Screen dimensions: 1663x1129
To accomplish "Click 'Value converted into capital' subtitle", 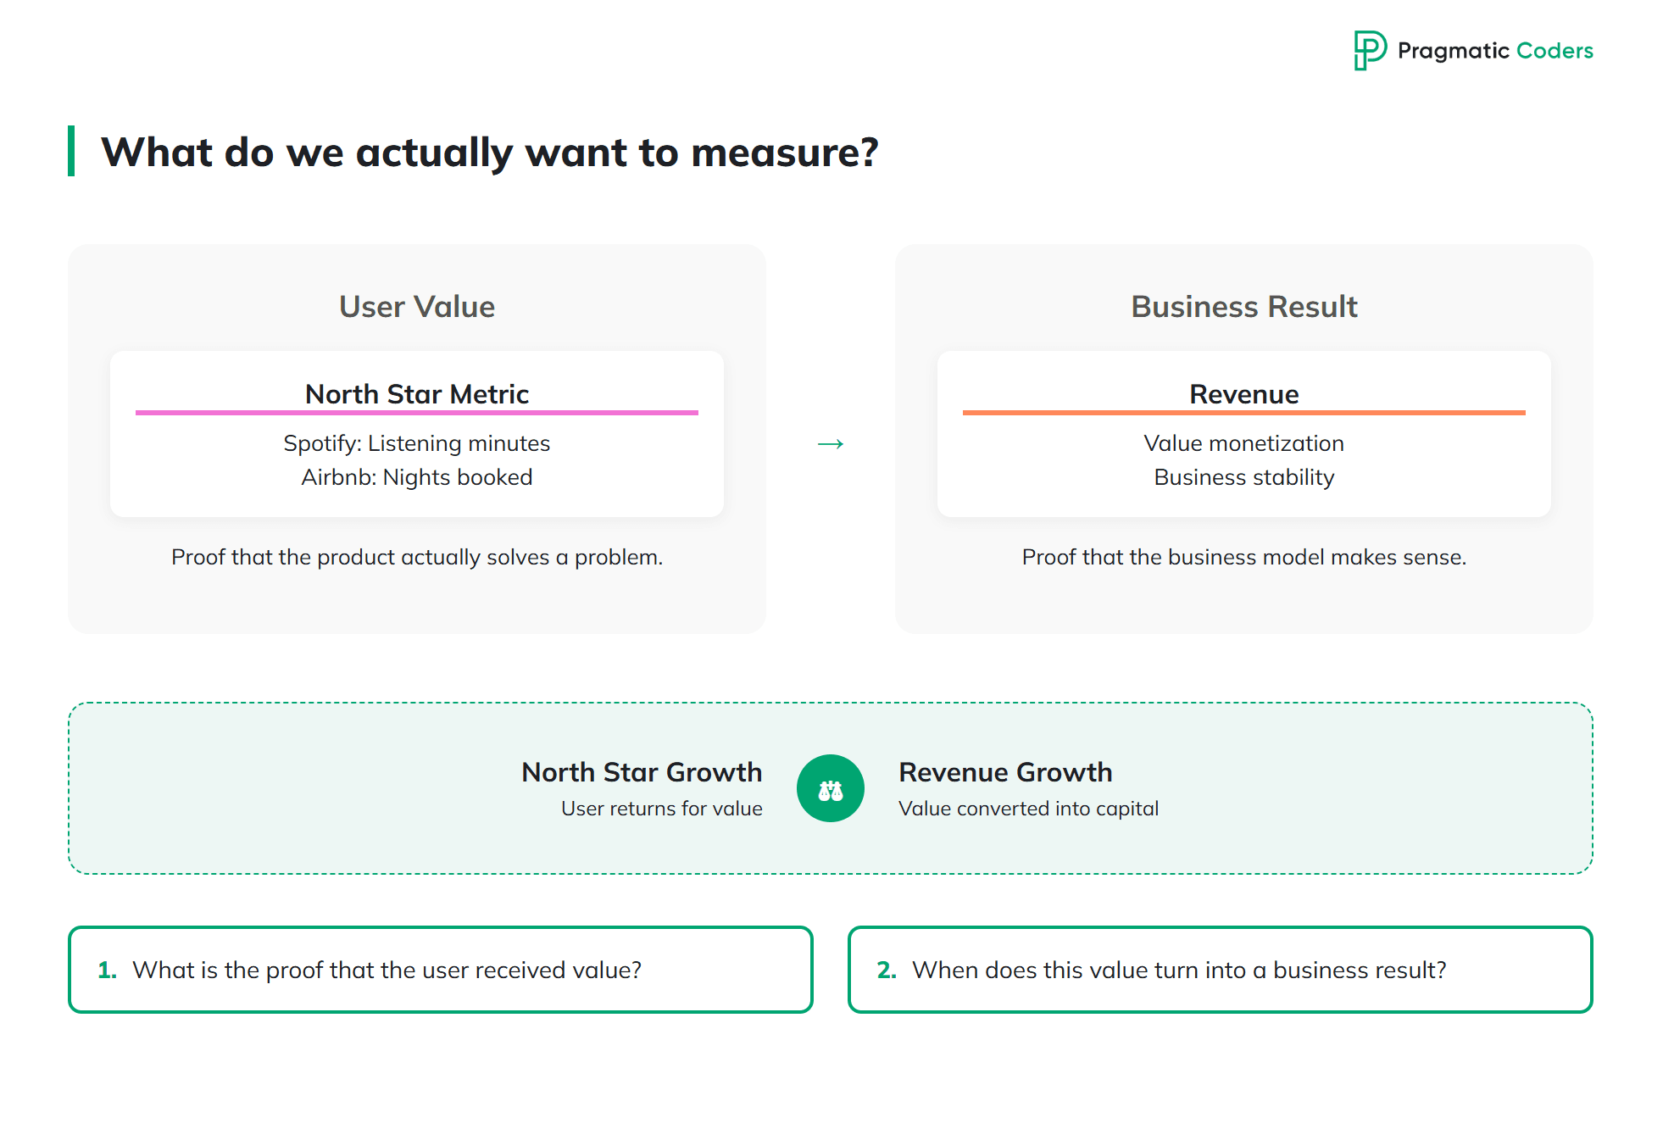I will pos(1028,809).
